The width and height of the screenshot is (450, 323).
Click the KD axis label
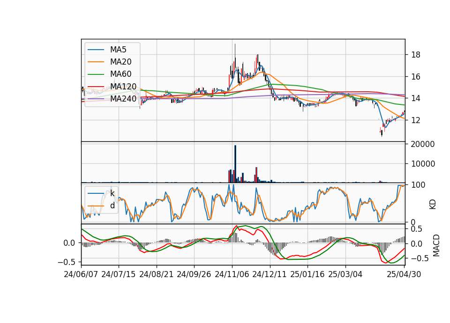coord(433,205)
